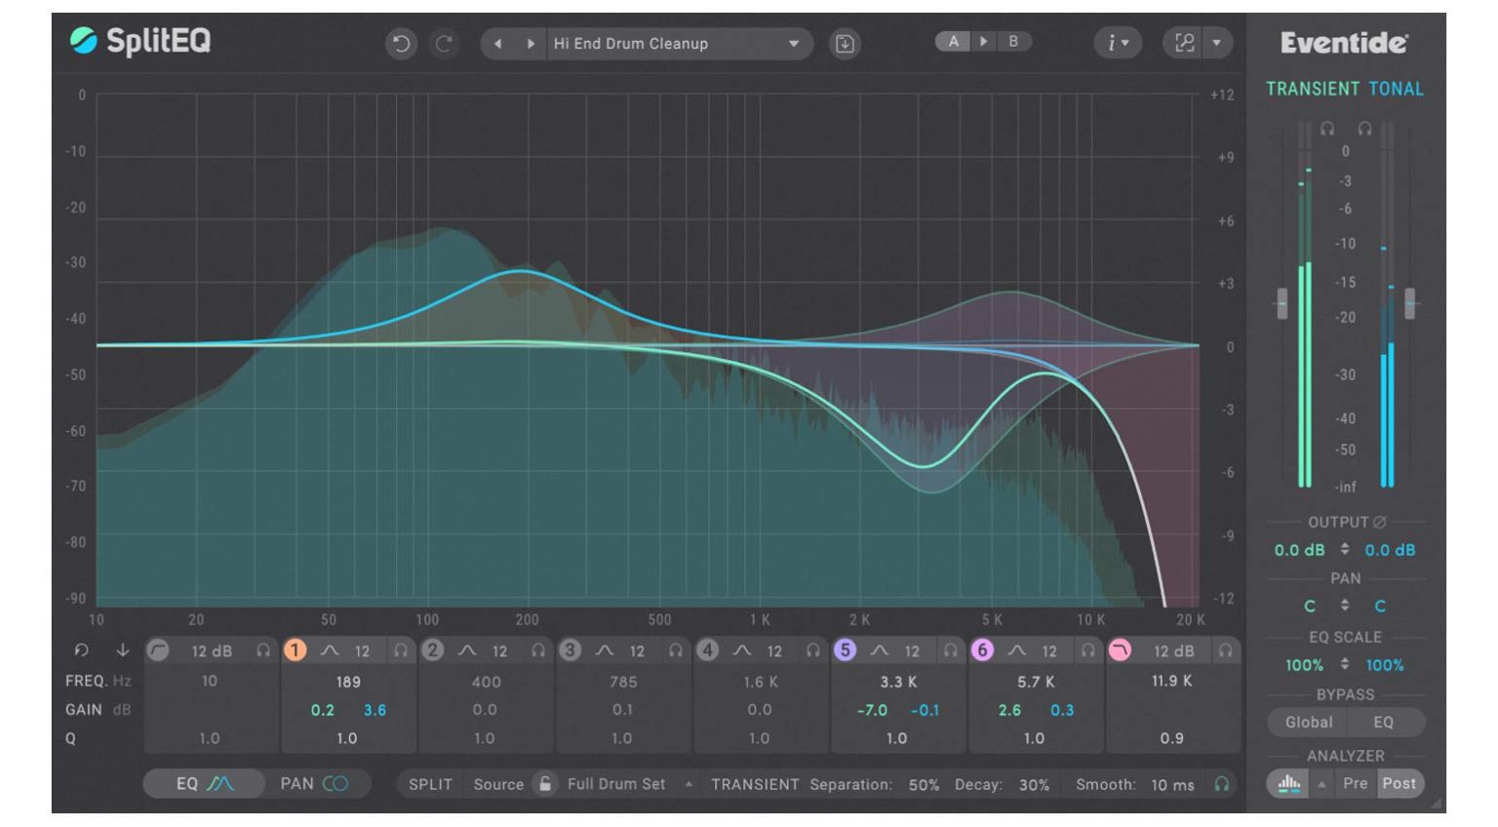Enable band 2 via its number badge

[x=433, y=650]
